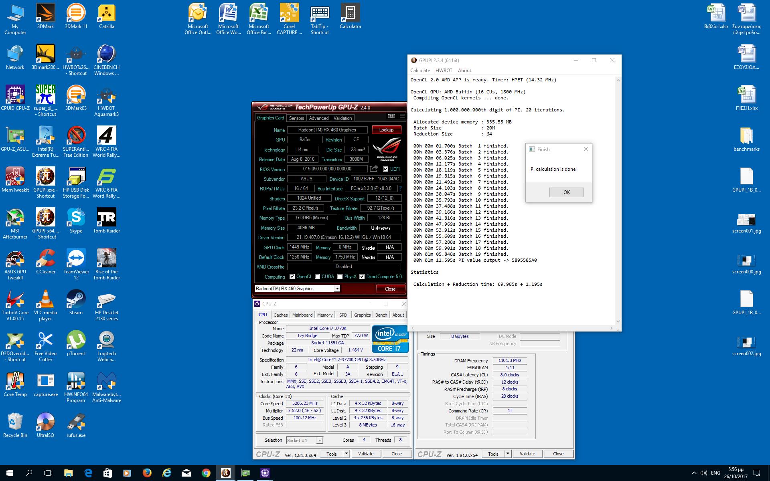
Task: Click the volume icon in system tray
Action: pos(704,473)
